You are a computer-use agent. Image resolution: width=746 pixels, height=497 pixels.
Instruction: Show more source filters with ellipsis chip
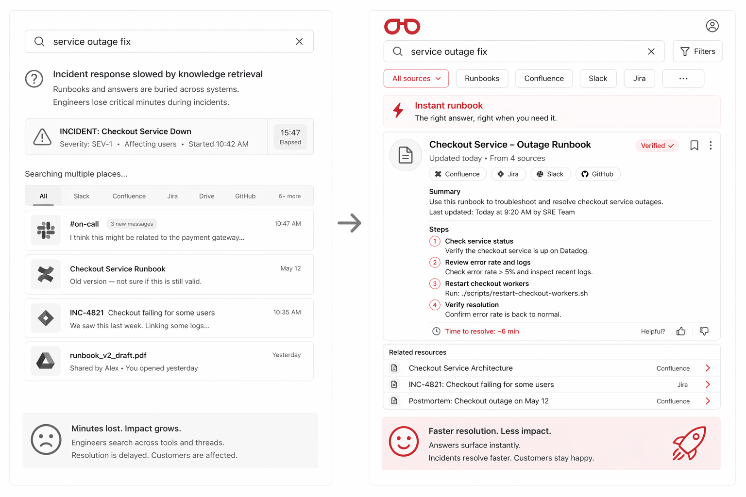point(683,79)
